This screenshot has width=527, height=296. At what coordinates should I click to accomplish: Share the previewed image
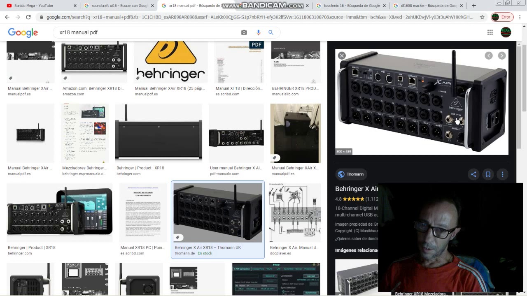pyautogui.click(x=473, y=174)
